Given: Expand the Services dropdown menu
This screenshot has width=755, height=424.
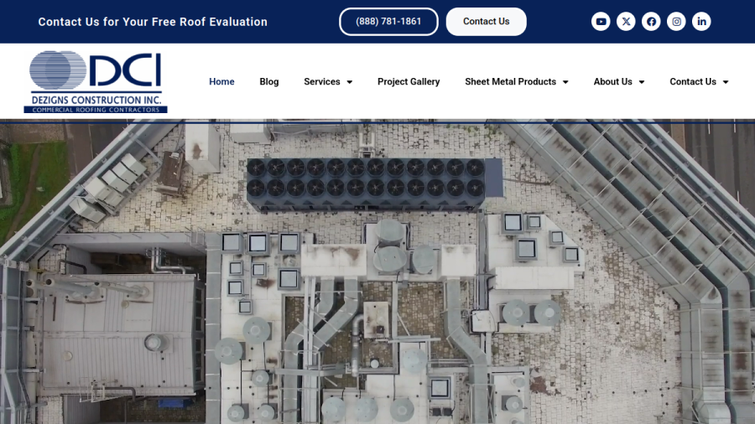Looking at the screenshot, I should 328,82.
